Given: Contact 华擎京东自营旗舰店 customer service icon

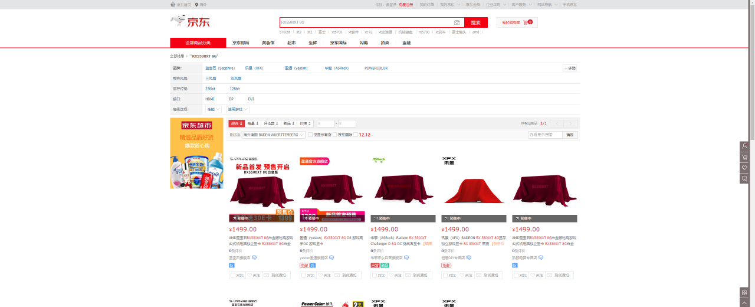Looking at the screenshot, I should pyautogui.click(x=406, y=257).
